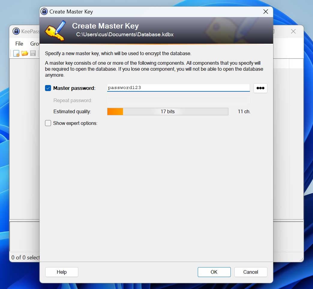
Task: Reveal the master password with the ellipsis icon
Action: pyautogui.click(x=260, y=88)
